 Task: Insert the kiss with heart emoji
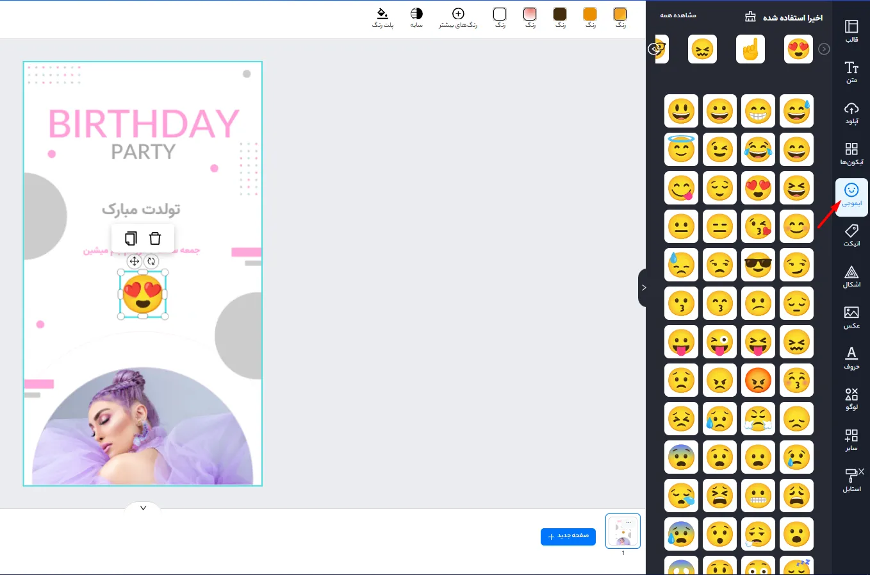[x=758, y=226]
